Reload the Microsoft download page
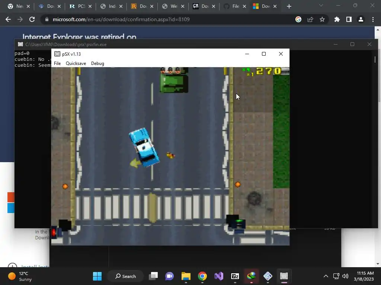This screenshot has width=381, height=285. point(32,19)
